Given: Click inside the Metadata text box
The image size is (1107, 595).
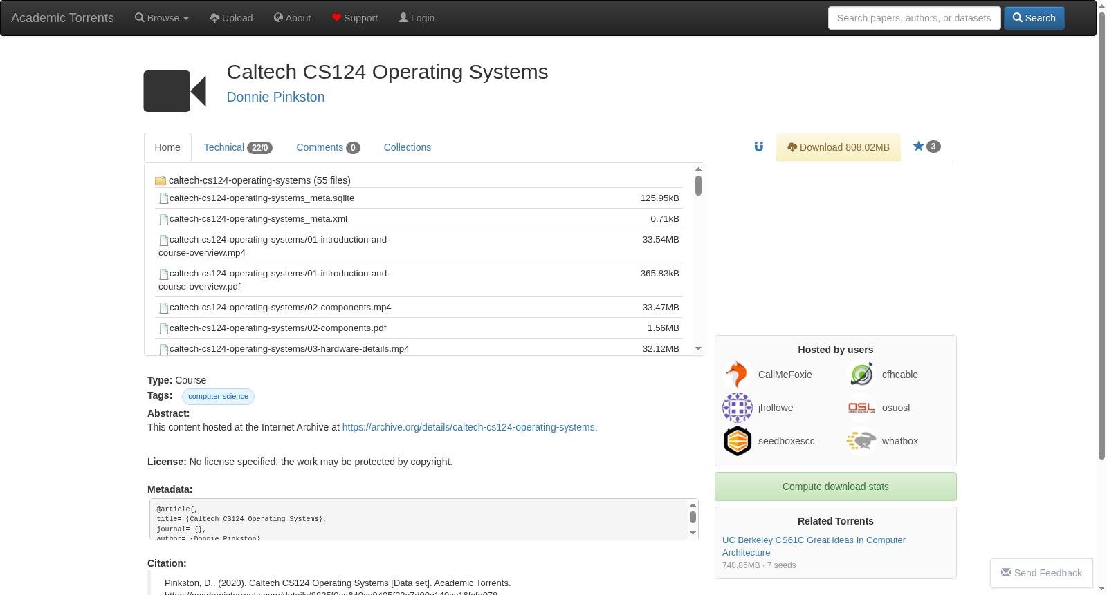Looking at the screenshot, I should tap(418, 519).
